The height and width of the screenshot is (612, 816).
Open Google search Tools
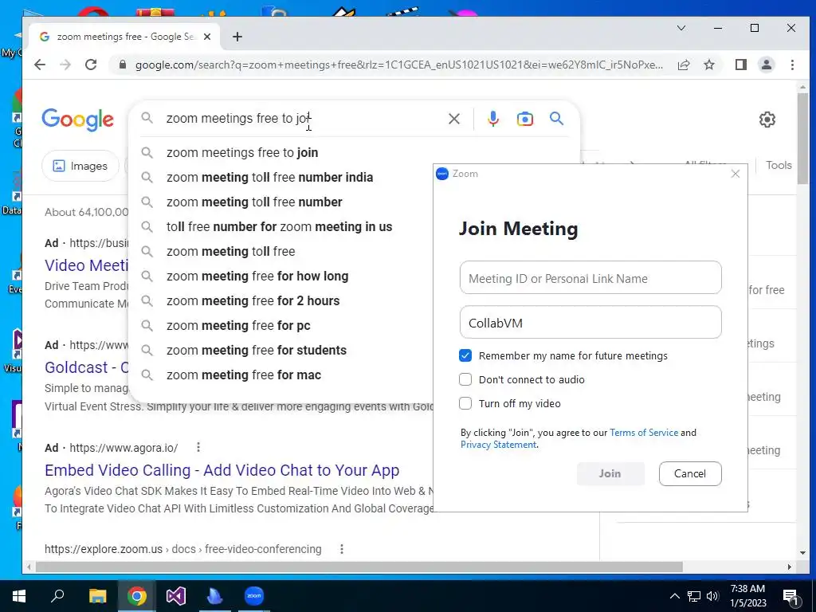(779, 165)
